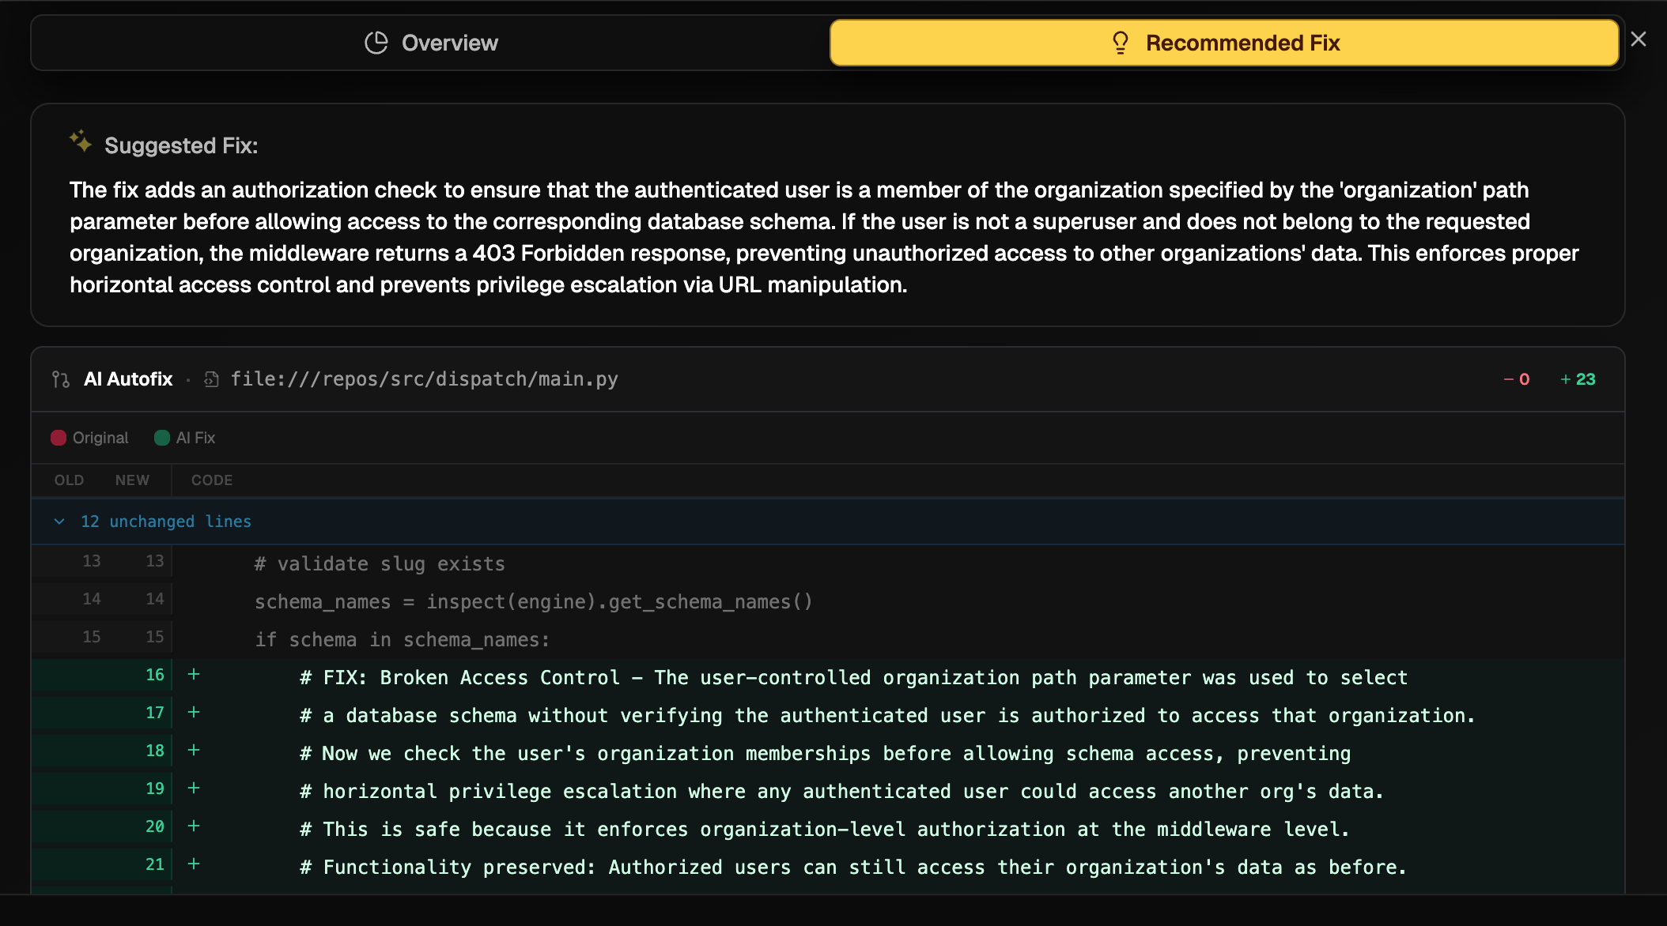The image size is (1667, 926).
Task: Click the OLD column header
Action: point(69,480)
